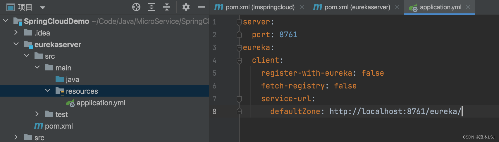
Task: Click the register-with-eureka key
Action: pos(307,73)
